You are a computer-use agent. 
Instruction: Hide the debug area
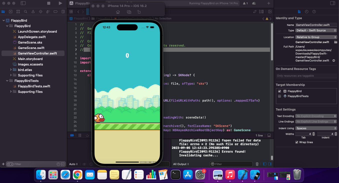click(269, 135)
